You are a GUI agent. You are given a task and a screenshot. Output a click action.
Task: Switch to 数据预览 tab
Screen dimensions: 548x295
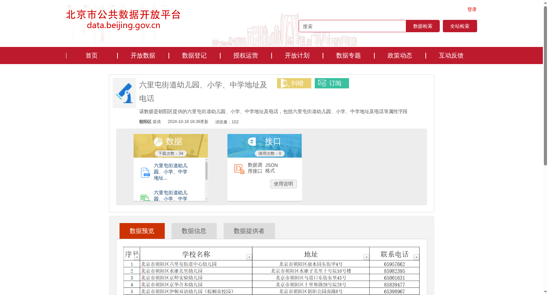coord(142,231)
